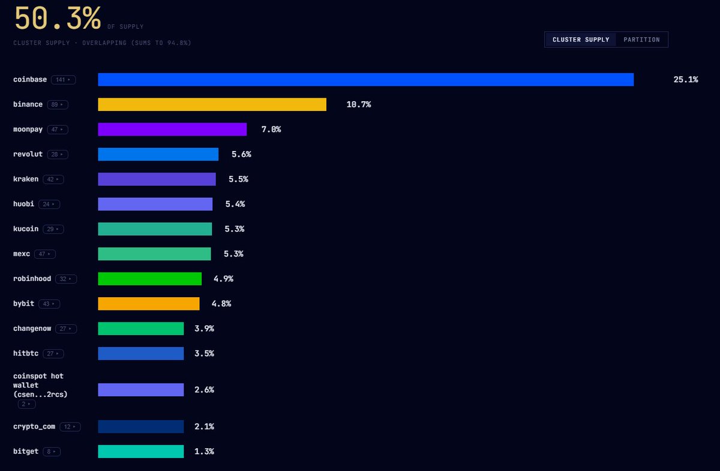The image size is (720, 471).
Task: Select the orange bybit bar
Action: pos(149,304)
